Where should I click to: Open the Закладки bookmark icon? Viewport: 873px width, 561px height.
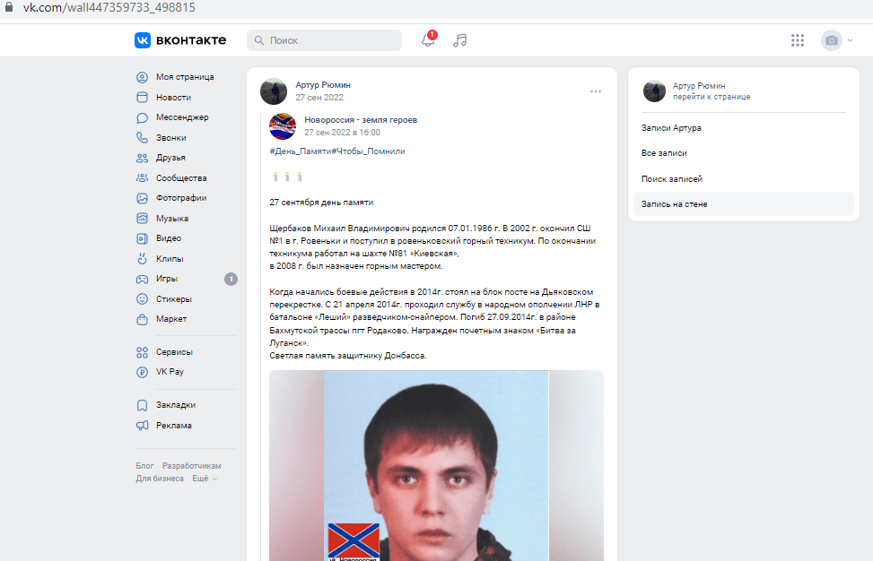tap(142, 405)
